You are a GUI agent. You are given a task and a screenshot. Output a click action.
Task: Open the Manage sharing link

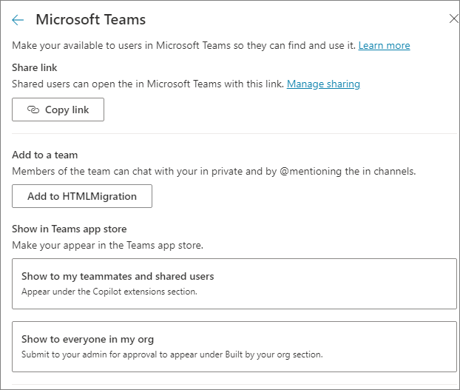pos(323,84)
